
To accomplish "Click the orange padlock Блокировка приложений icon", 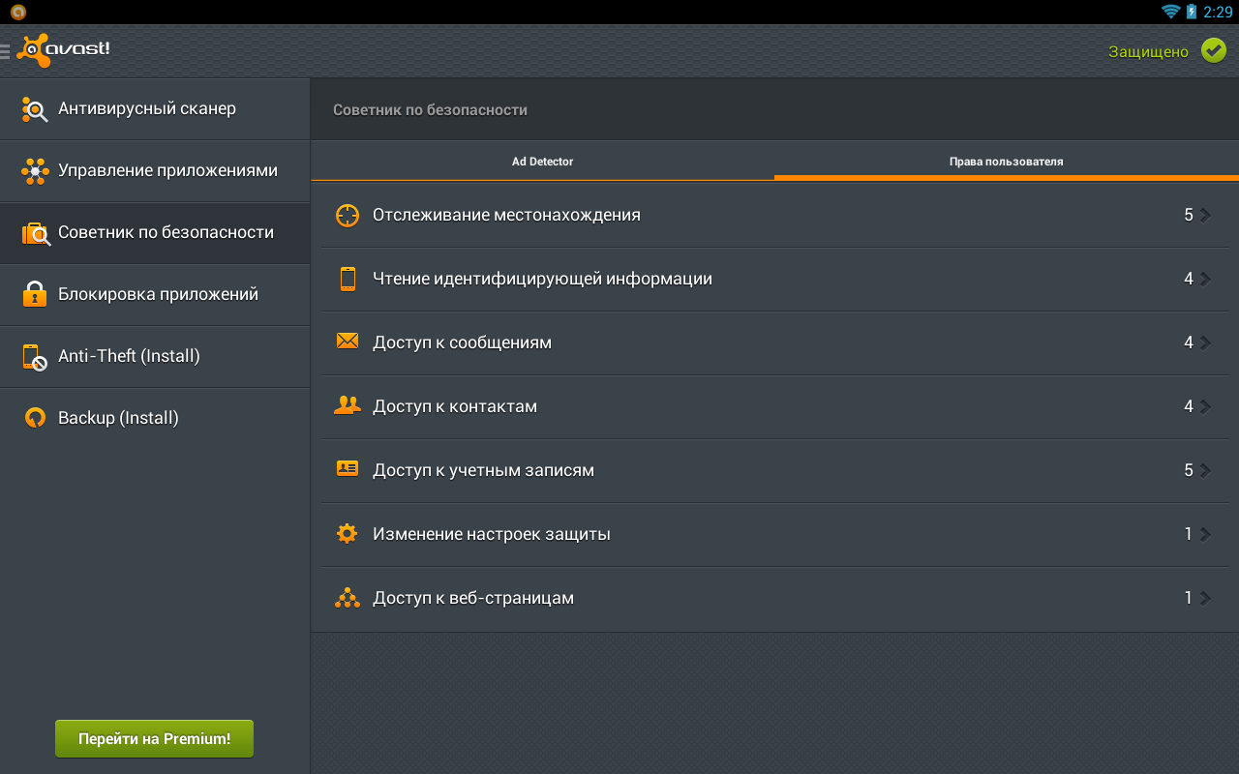I will (x=35, y=294).
